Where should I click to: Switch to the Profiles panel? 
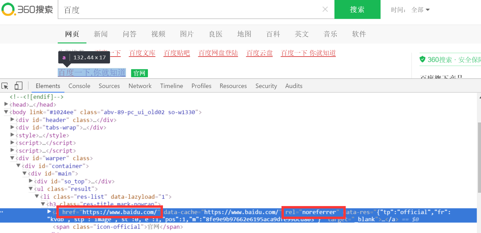[201, 86]
